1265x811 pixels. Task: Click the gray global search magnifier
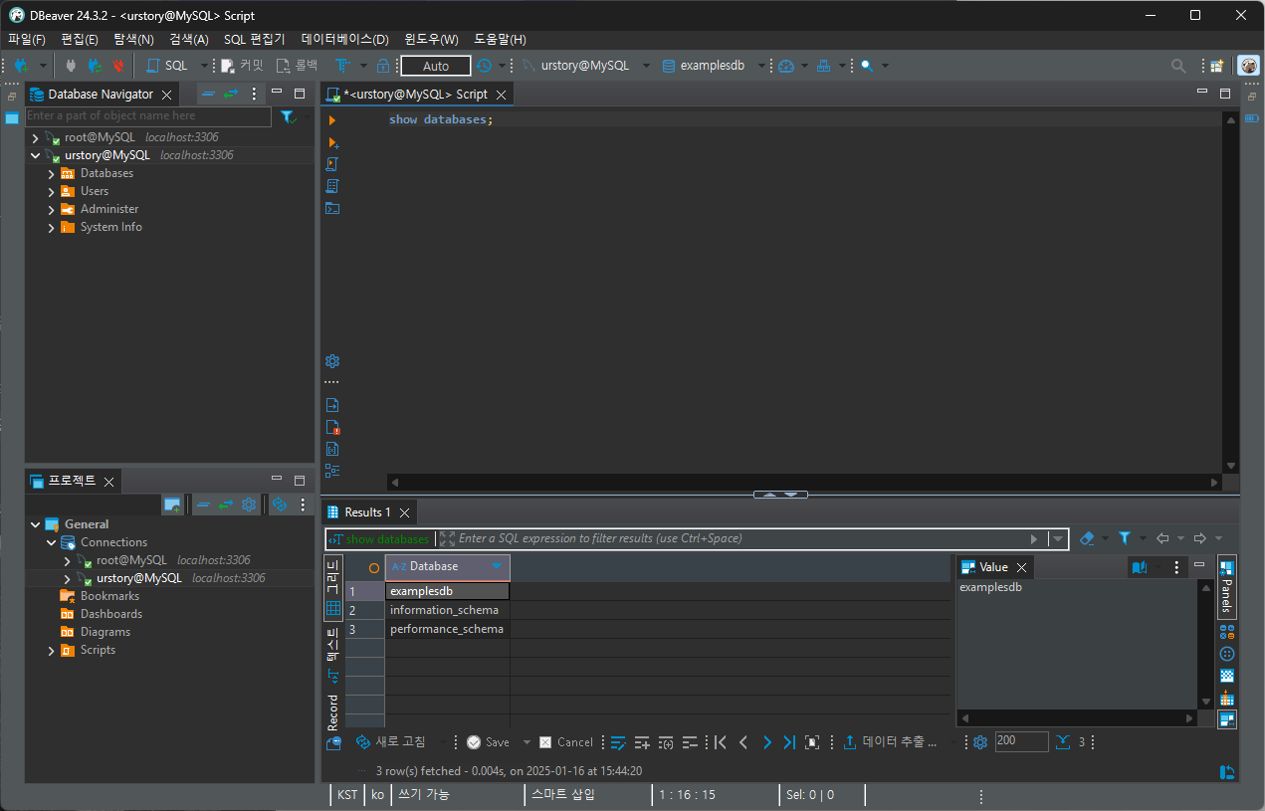point(1178,66)
